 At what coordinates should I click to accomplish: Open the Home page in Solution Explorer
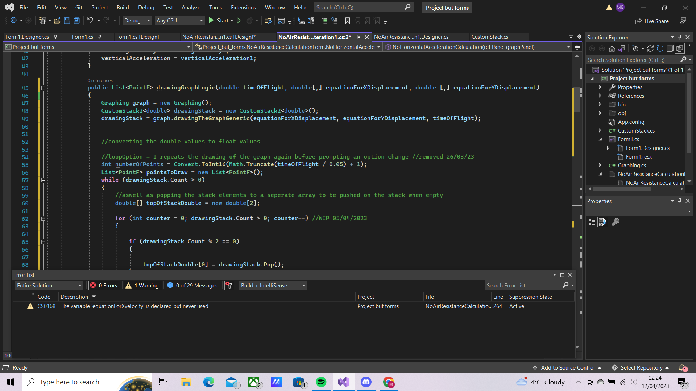pos(612,48)
